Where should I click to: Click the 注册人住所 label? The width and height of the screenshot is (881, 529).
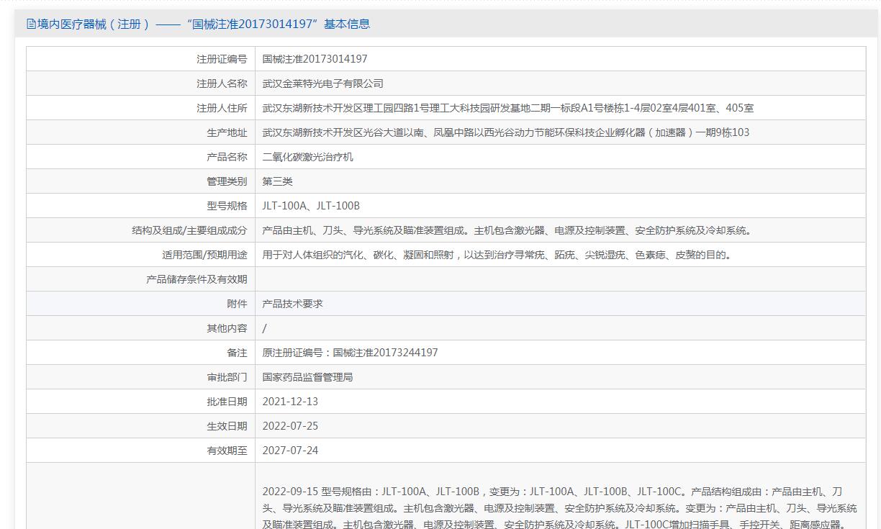point(222,108)
